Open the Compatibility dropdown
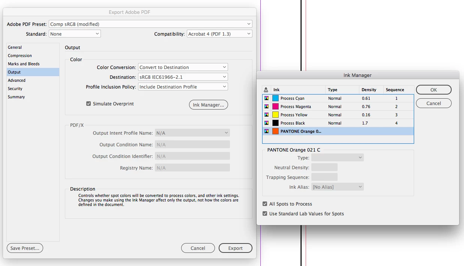The height and width of the screenshot is (266, 464). (x=219, y=34)
